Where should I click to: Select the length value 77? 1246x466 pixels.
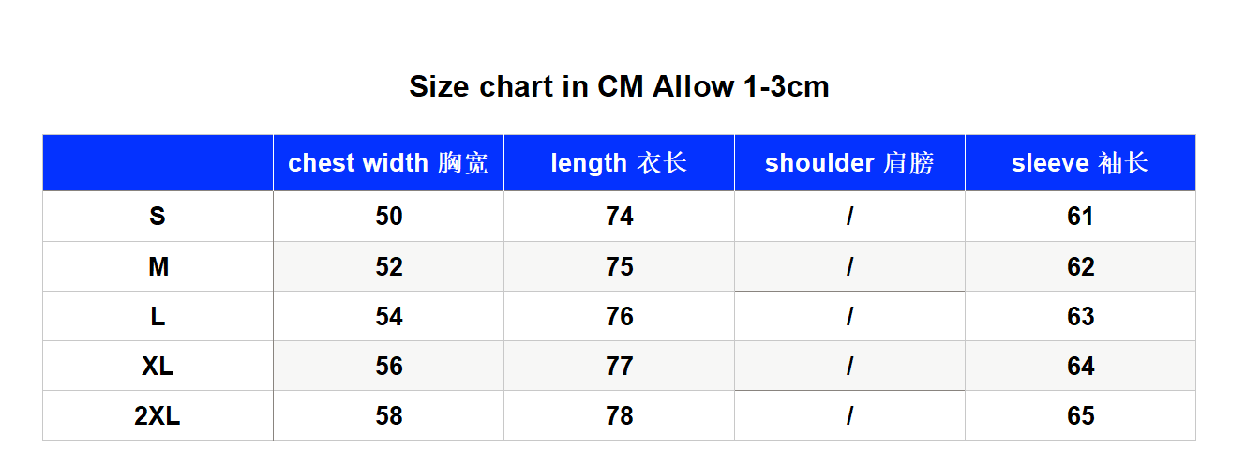620,367
